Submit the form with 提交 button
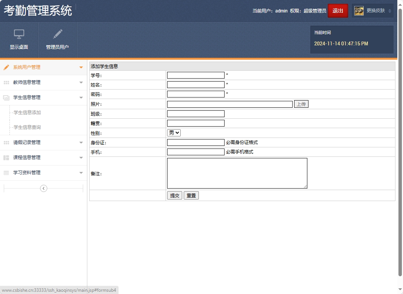 point(175,195)
